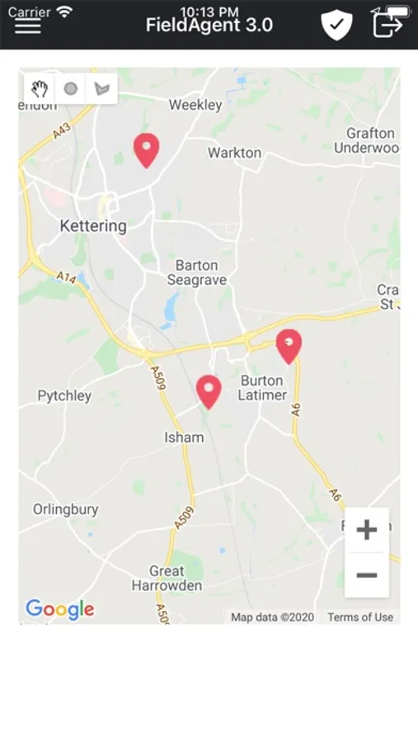Tap the Warkton place label
The width and height of the screenshot is (418, 743).
click(x=234, y=153)
